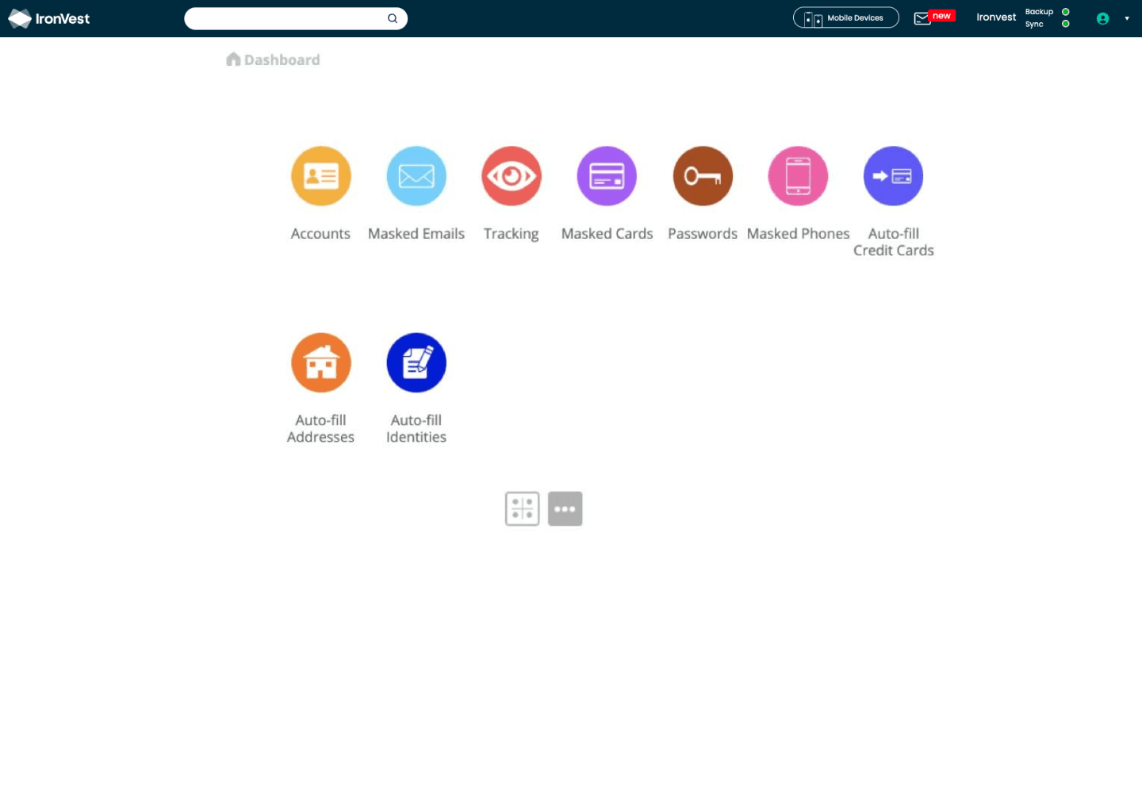Click the Sync status indicator

coord(1066,24)
